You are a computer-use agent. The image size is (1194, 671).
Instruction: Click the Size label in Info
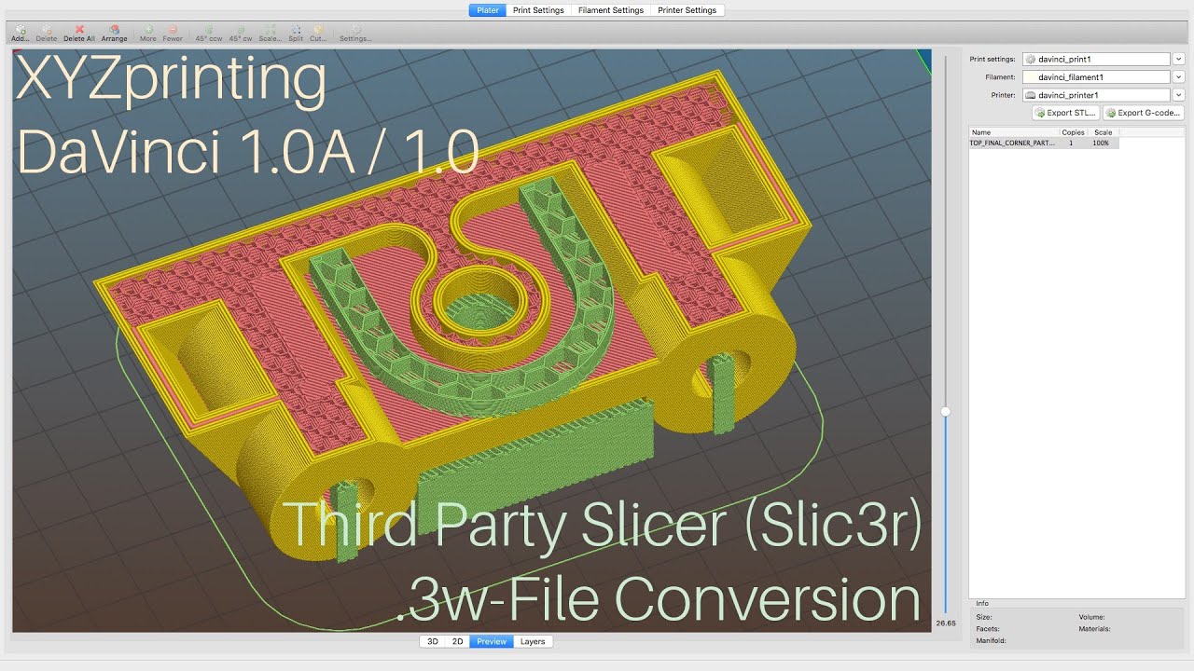click(x=984, y=617)
